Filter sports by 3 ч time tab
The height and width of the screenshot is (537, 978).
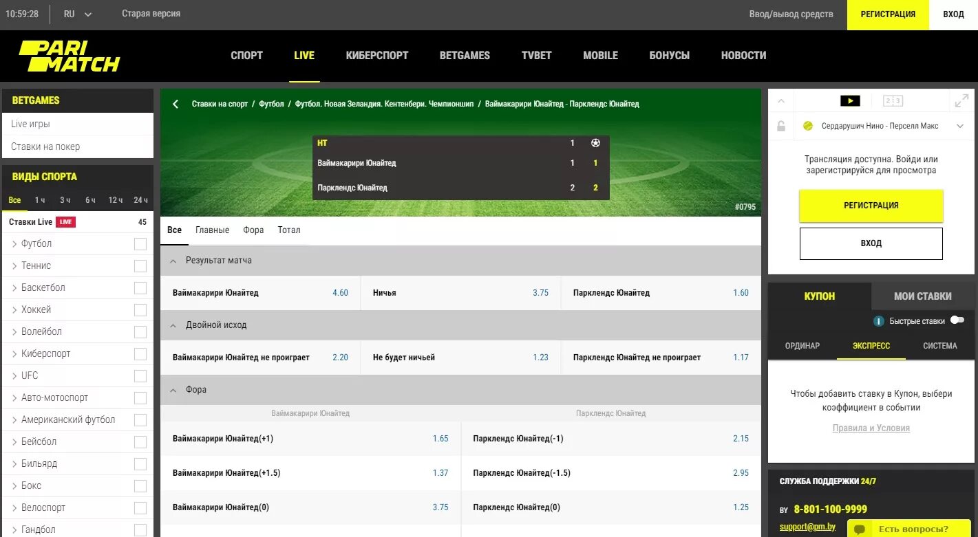[x=65, y=200]
